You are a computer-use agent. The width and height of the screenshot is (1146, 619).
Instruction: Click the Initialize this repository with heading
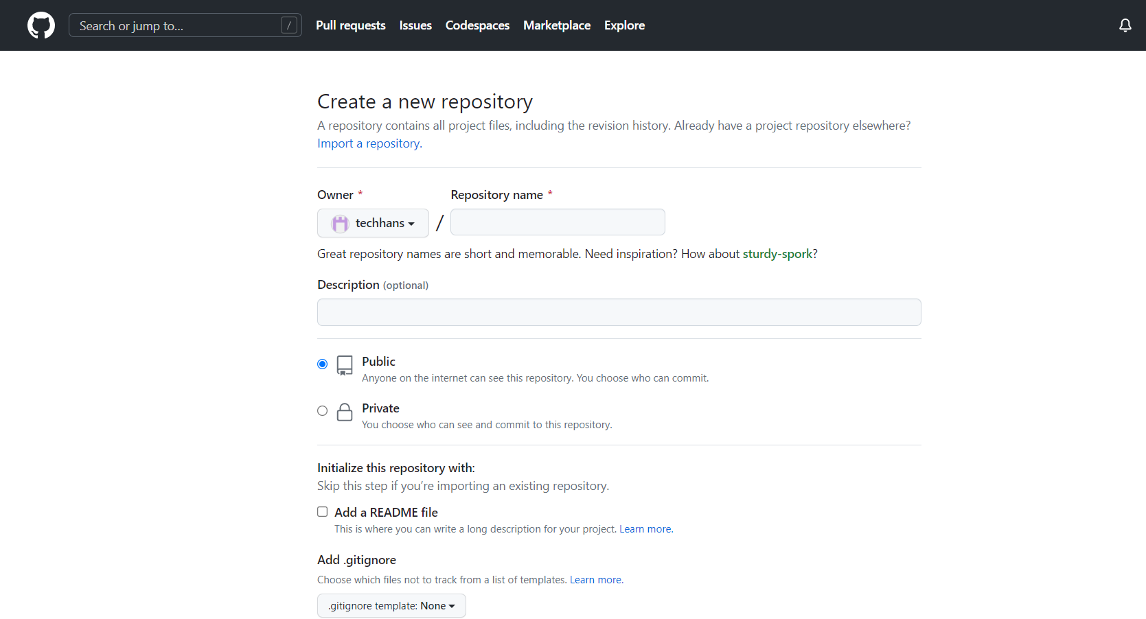(396, 468)
